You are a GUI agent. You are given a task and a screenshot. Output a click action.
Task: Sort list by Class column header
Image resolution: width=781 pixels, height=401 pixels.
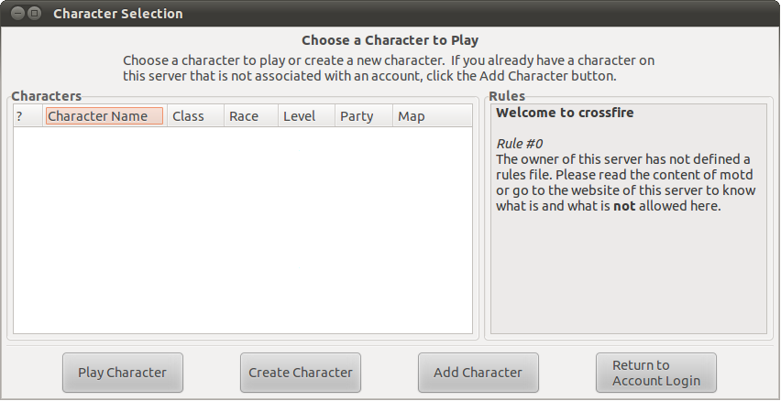(x=195, y=116)
